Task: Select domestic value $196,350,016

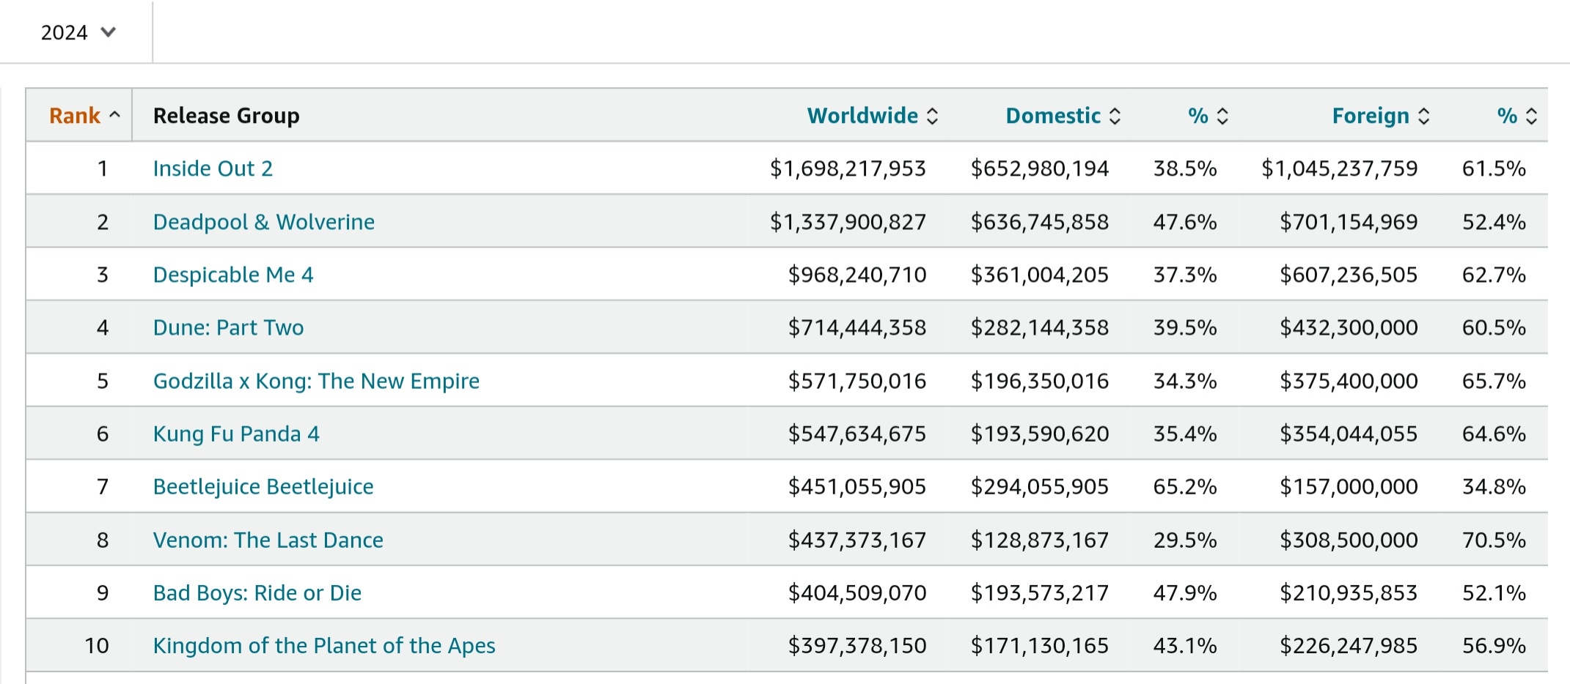Action: point(1040,381)
